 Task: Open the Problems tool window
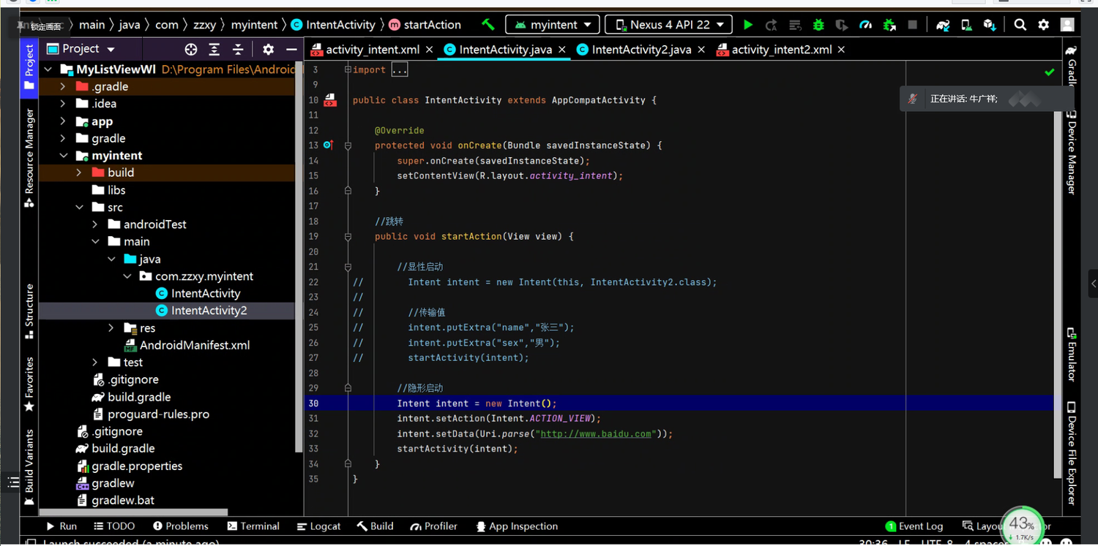pyautogui.click(x=181, y=526)
